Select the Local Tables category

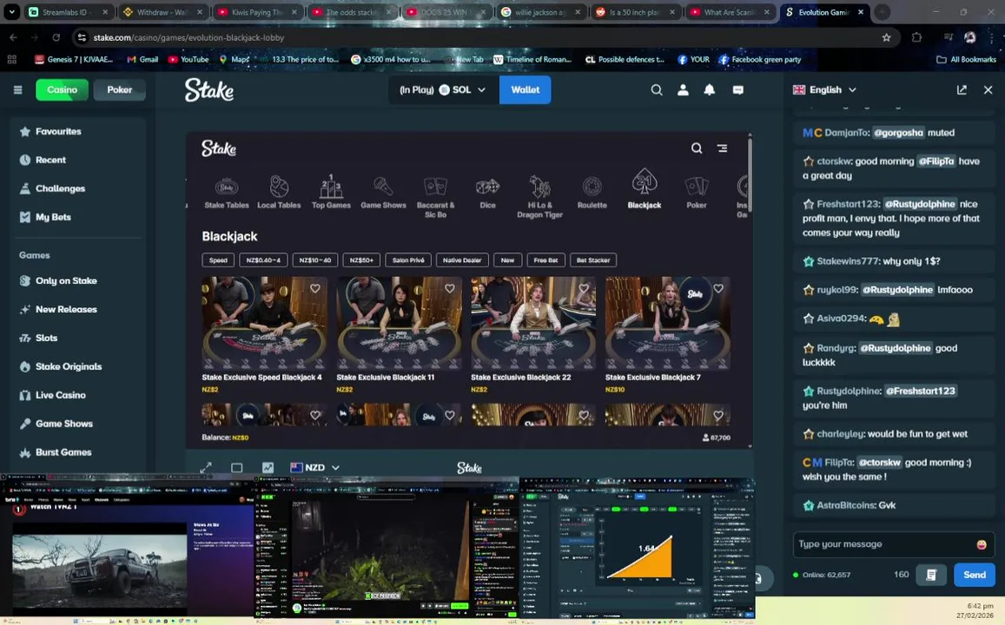279,192
